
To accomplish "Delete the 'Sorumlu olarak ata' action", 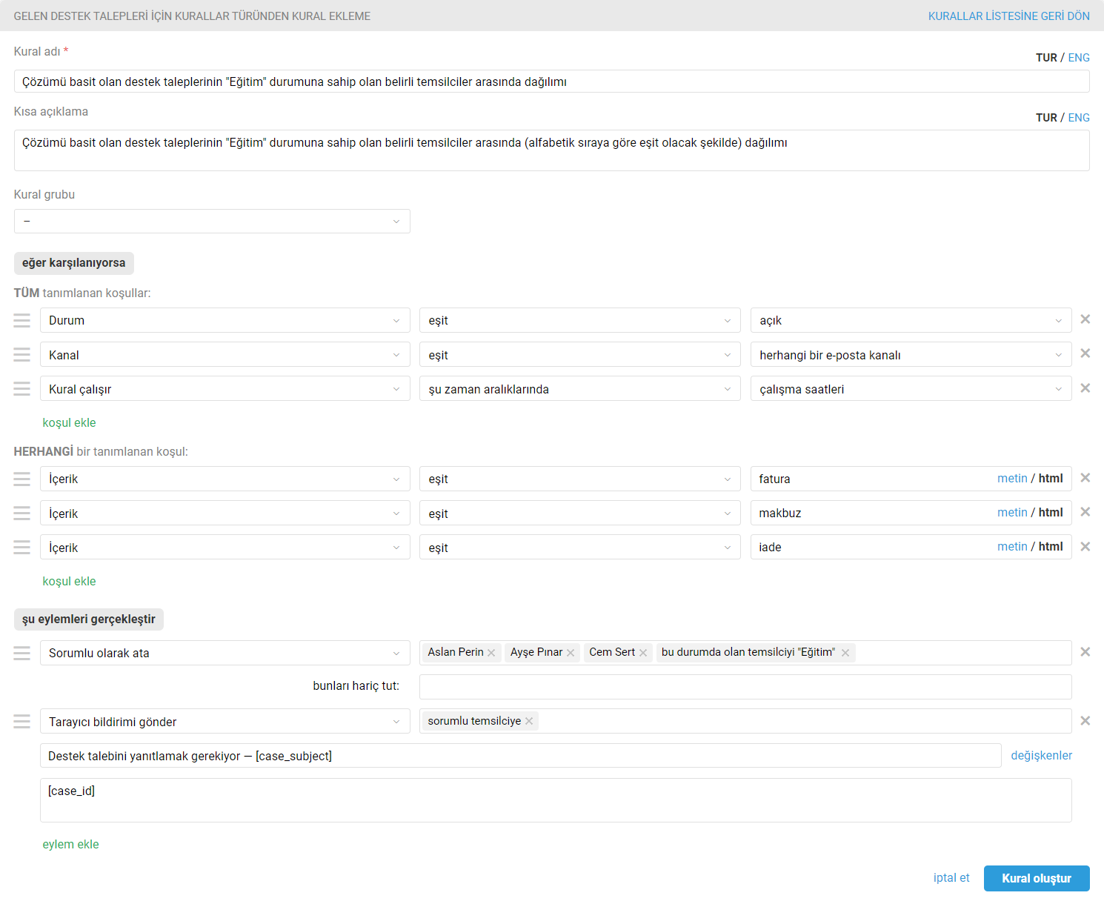I will 1085,652.
